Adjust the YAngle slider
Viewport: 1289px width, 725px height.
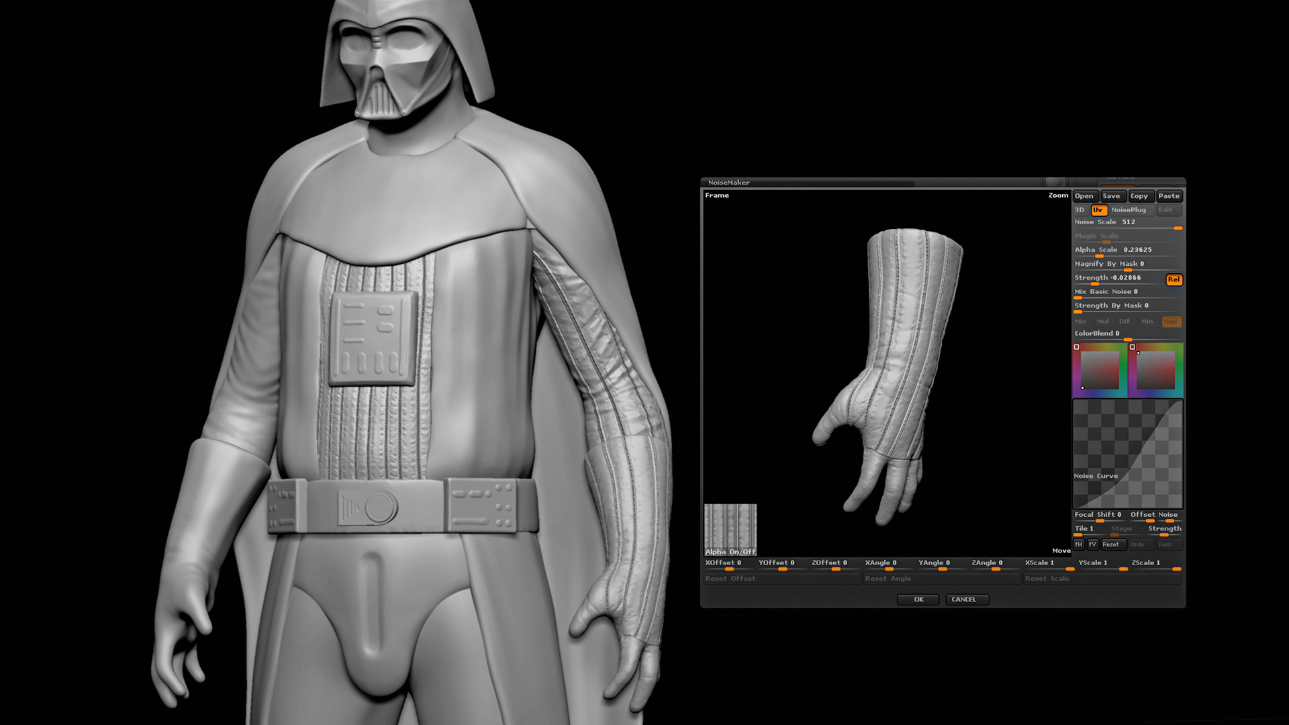point(943,565)
